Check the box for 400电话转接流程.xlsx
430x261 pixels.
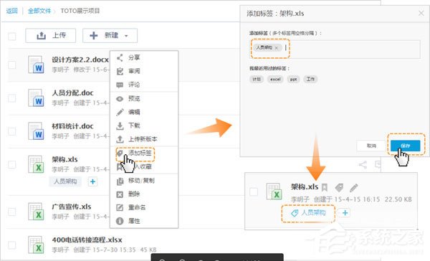[11, 245]
